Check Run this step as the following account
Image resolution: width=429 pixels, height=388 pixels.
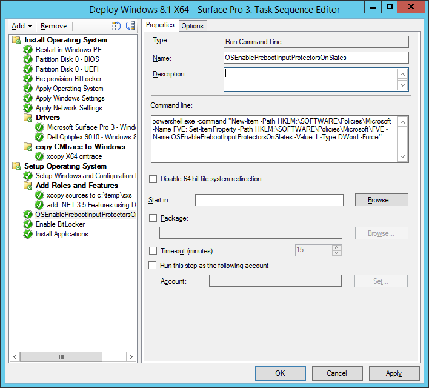click(x=153, y=266)
